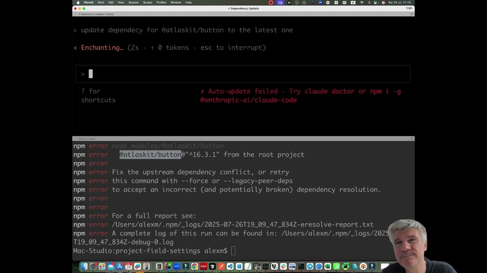487x273 pixels.
Task: Click the typed command mentioning @atlaskit/button
Action: (187, 30)
